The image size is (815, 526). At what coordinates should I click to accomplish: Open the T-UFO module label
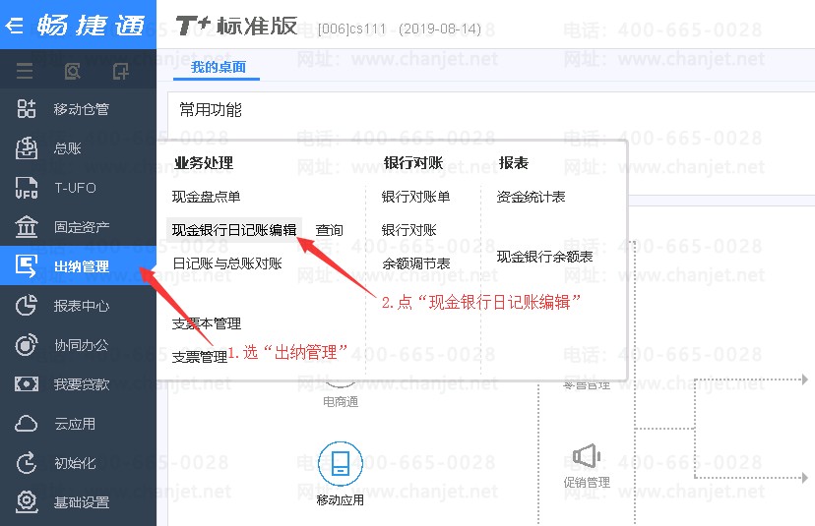coord(76,188)
